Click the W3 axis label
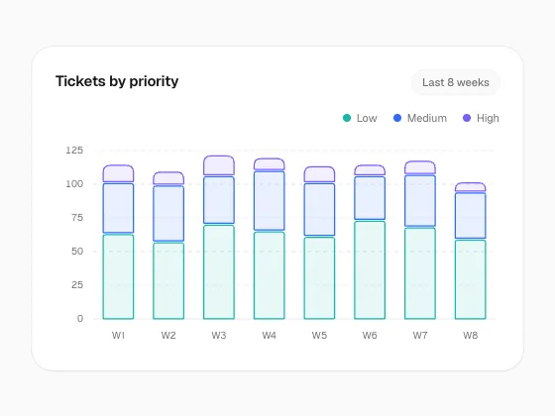This screenshot has height=416, width=555. pos(219,336)
